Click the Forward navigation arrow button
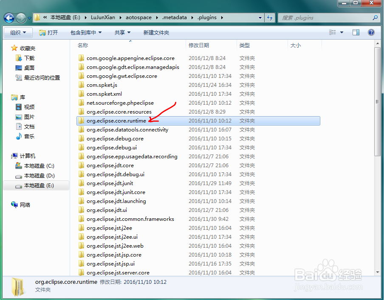 (x=21, y=18)
